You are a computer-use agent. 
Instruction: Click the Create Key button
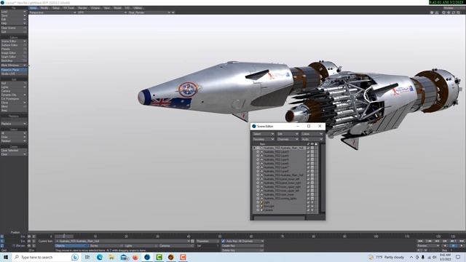click(242, 246)
